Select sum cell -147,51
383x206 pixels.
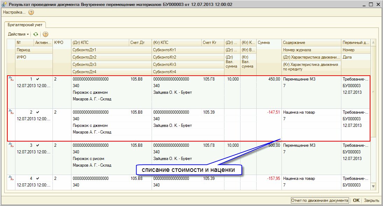pos(273,112)
